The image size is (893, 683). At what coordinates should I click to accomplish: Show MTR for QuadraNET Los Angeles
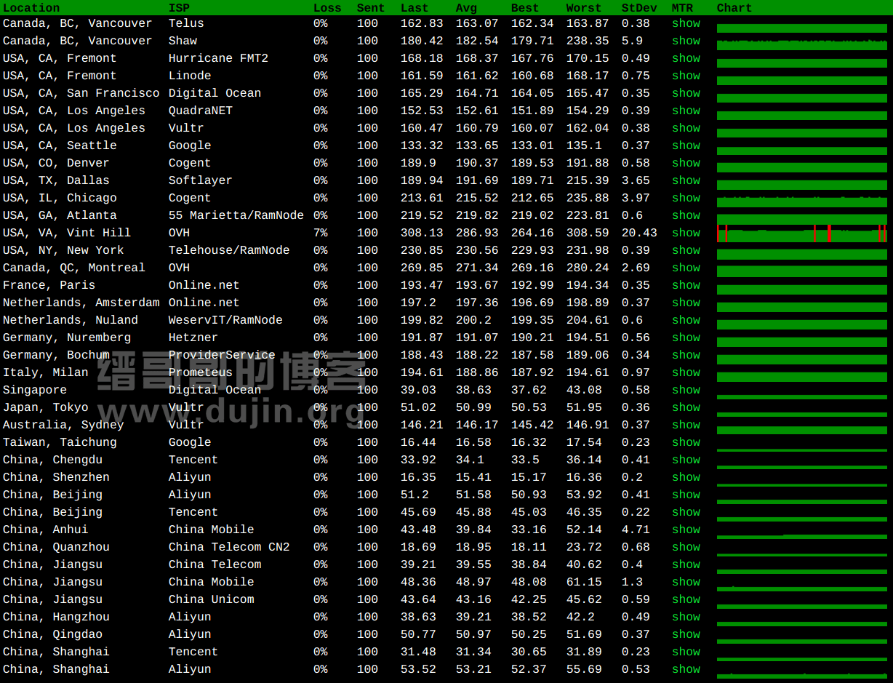pos(686,111)
